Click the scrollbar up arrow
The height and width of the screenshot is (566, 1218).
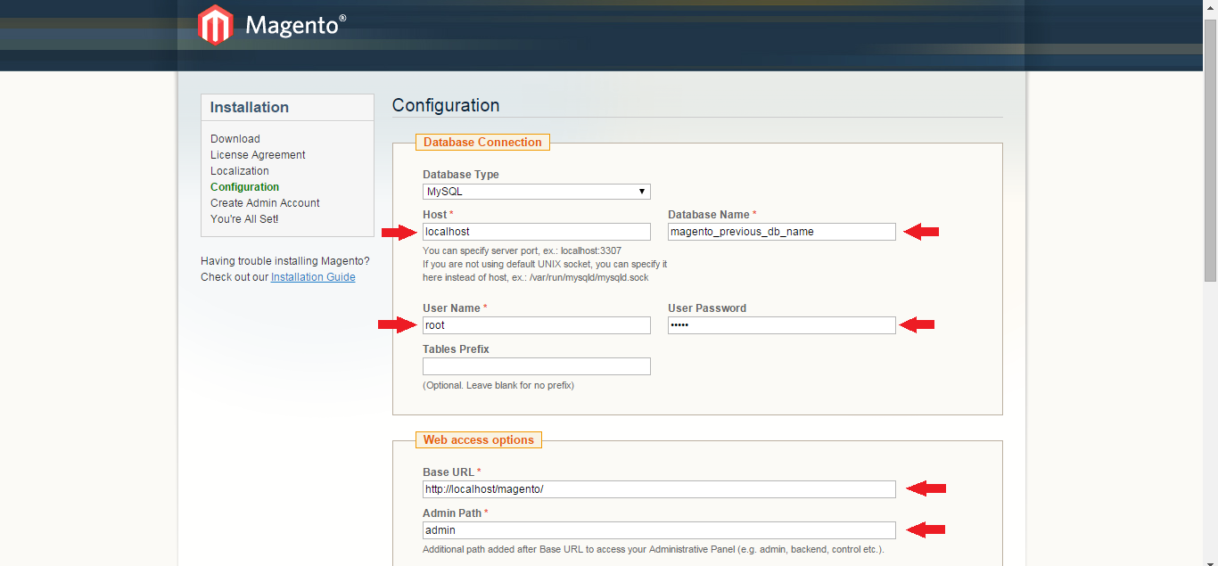click(x=1210, y=7)
